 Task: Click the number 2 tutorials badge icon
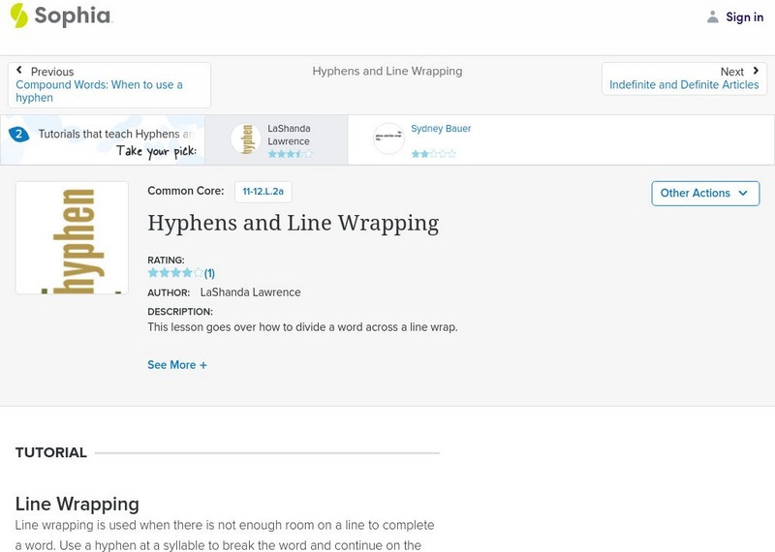point(18,135)
